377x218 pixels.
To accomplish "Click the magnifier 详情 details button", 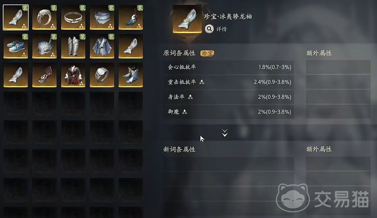I will [x=216, y=29].
